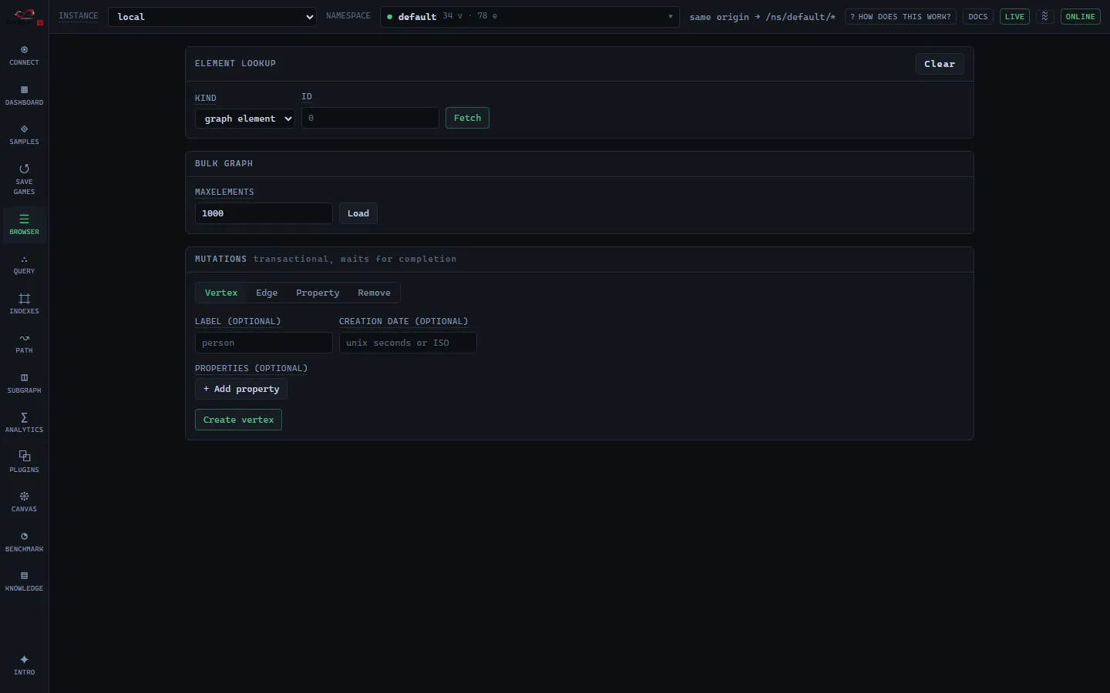
Task: Click the ONLINE status badge
Action: point(1080,16)
